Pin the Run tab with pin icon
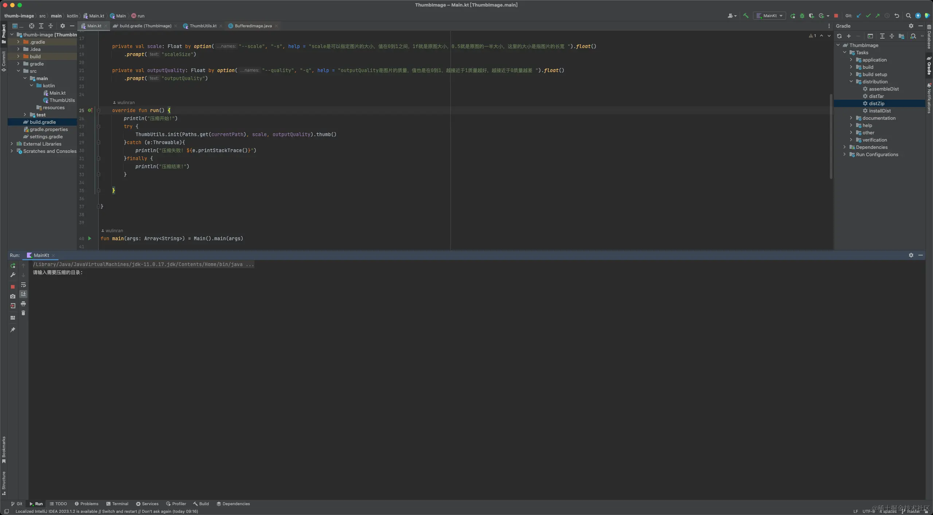The width and height of the screenshot is (933, 515). [13, 330]
